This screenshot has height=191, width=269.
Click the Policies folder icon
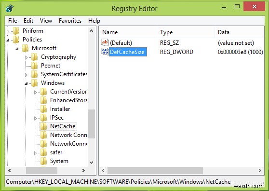click(16, 40)
